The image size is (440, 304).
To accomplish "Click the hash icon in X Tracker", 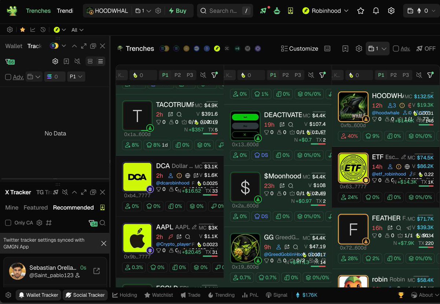I will [49, 223].
